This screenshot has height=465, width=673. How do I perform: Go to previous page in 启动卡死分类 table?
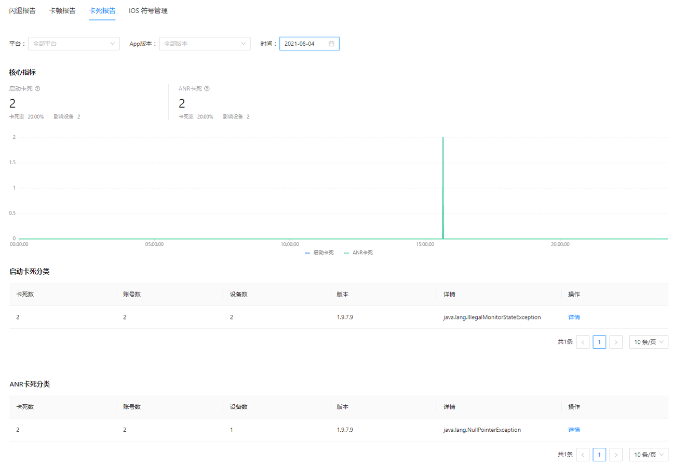(583, 342)
